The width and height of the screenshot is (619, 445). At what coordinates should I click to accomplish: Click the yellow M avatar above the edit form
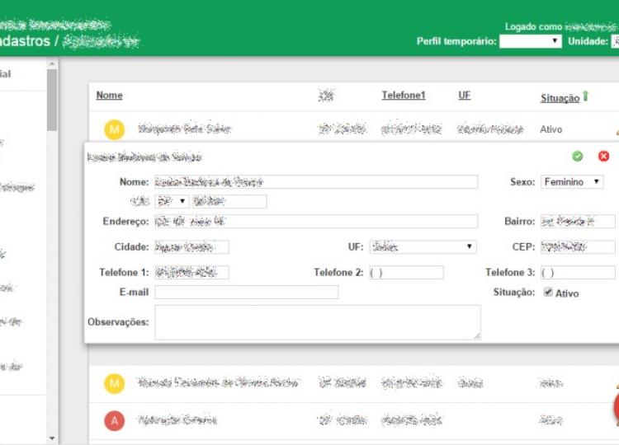pos(115,129)
